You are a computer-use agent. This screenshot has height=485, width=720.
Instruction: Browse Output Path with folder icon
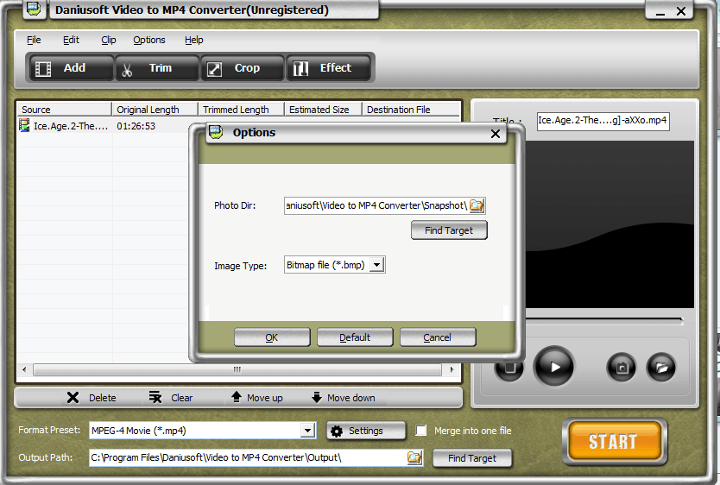[414, 457]
